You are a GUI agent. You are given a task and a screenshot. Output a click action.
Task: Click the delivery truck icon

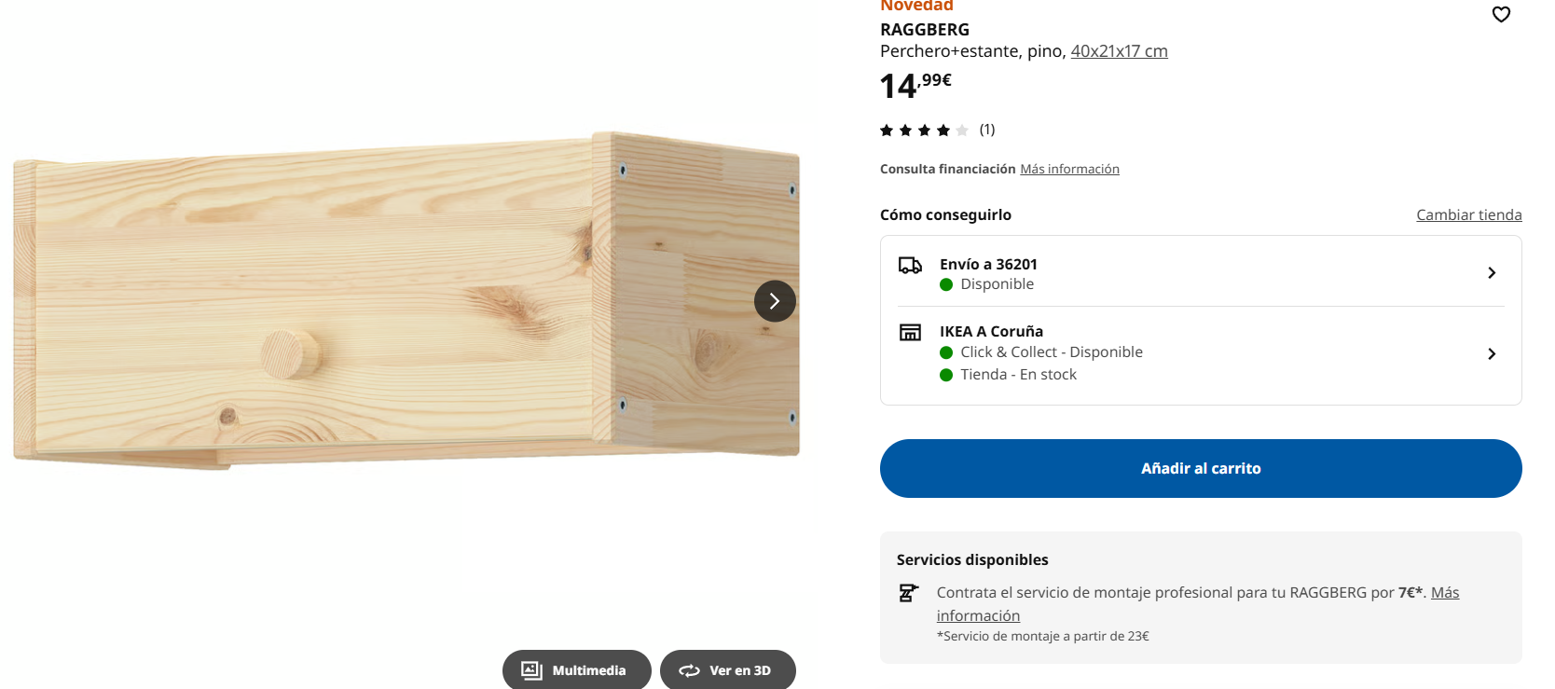click(910, 265)
